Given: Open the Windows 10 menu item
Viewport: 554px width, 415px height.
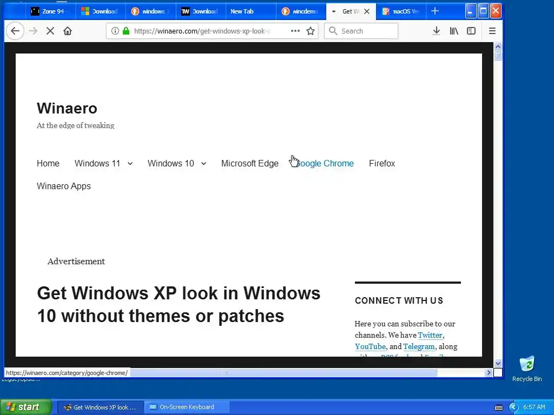Looking at the screenshot, I should (x=170, y=163).
